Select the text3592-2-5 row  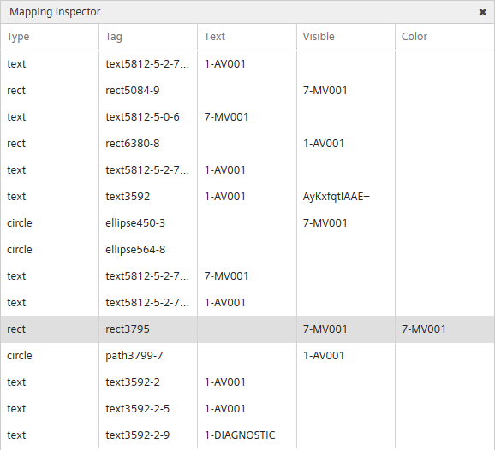click(247, 408)
